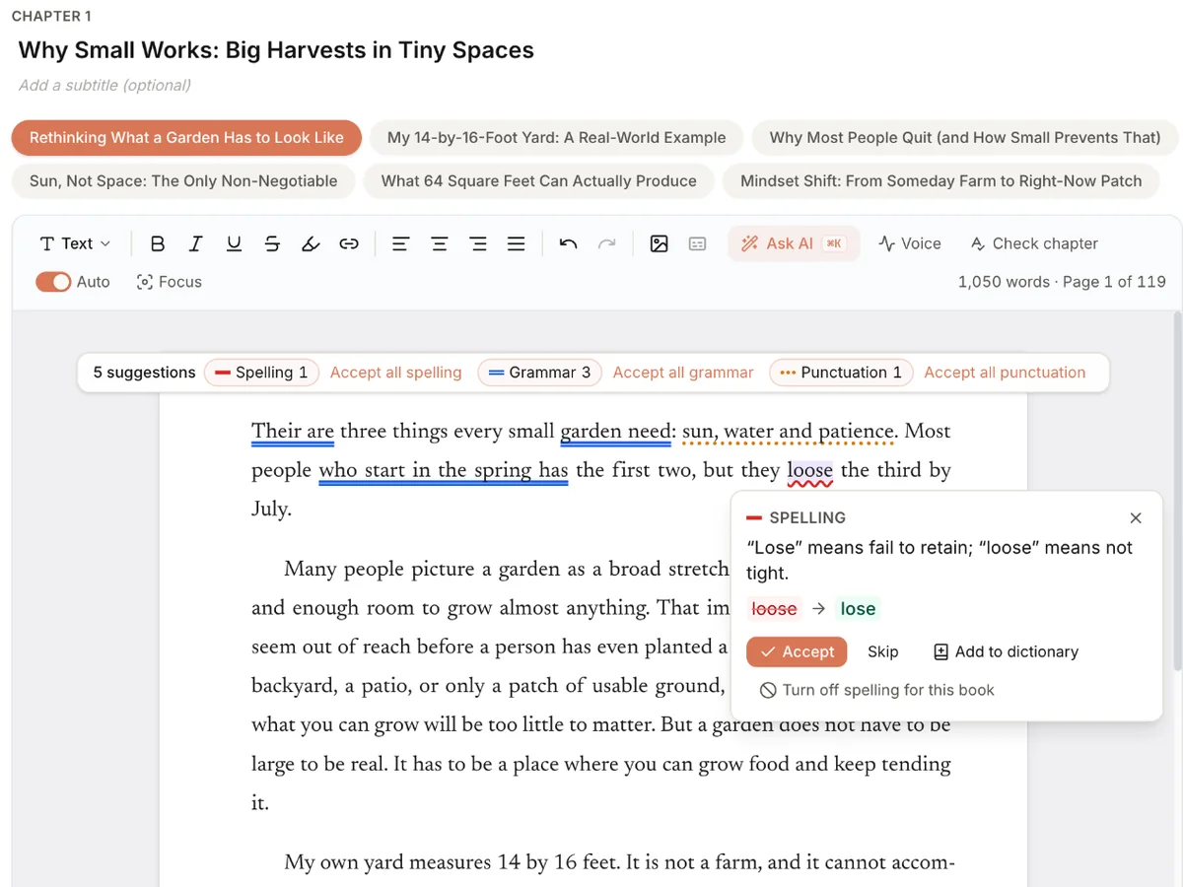This screenshot has height=887, width=1183.
Task: Toggle bold formatting
Action: pos(157,243)
